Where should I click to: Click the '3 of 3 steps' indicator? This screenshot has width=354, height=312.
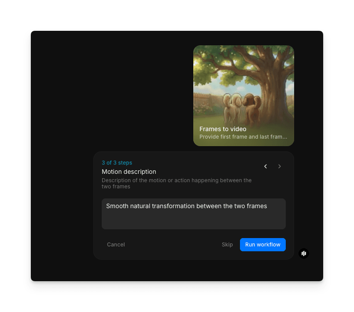117,163
